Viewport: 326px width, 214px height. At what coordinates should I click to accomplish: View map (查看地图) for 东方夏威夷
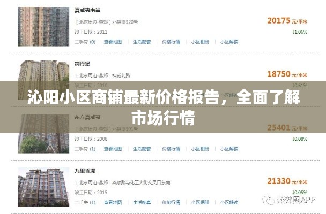pyautogui.click(x=113, y=149)
